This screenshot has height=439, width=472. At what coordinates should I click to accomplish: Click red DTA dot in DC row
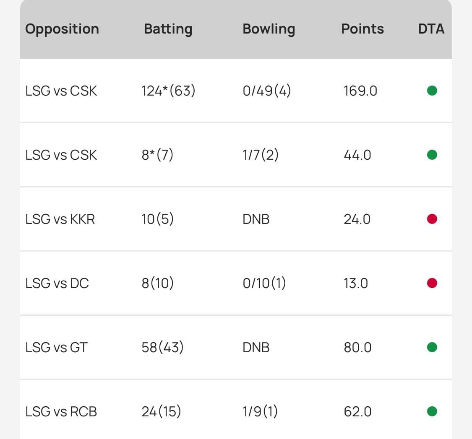432,283
